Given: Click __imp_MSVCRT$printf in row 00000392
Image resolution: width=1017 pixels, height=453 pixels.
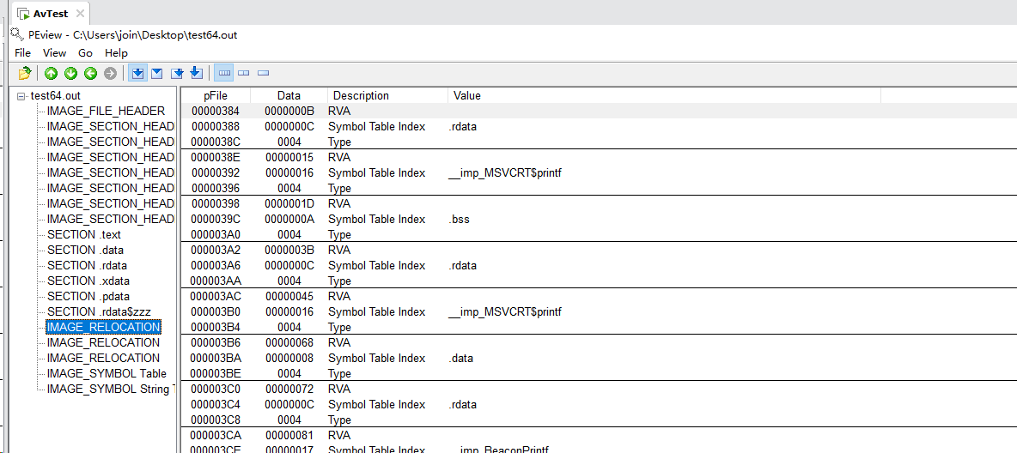Looking at the screenshot, I should pyautogui.click(x=504, y=173).
